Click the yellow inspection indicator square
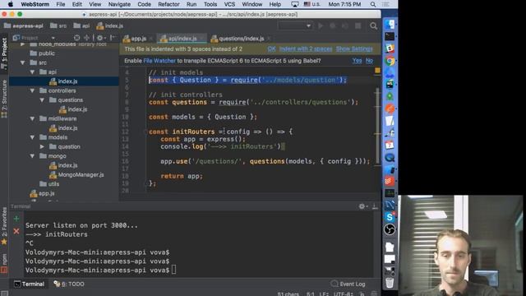Screen dimensions: 526x296 coord(377,71)
